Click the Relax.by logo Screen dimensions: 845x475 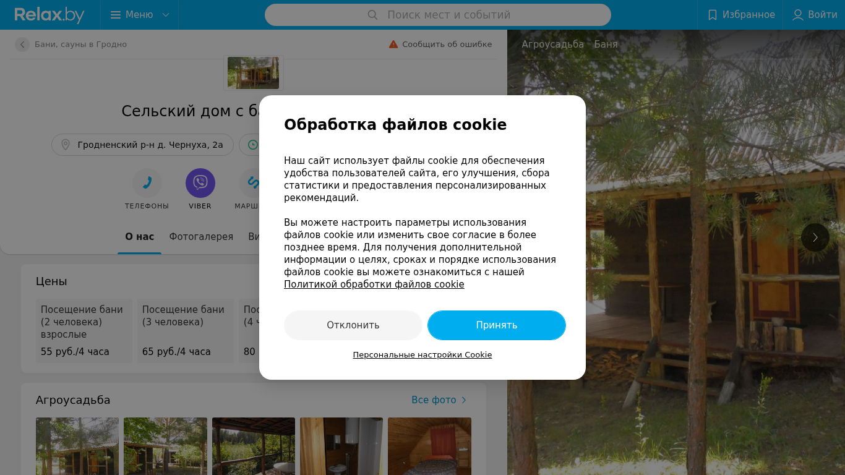[x=49, y=15]
